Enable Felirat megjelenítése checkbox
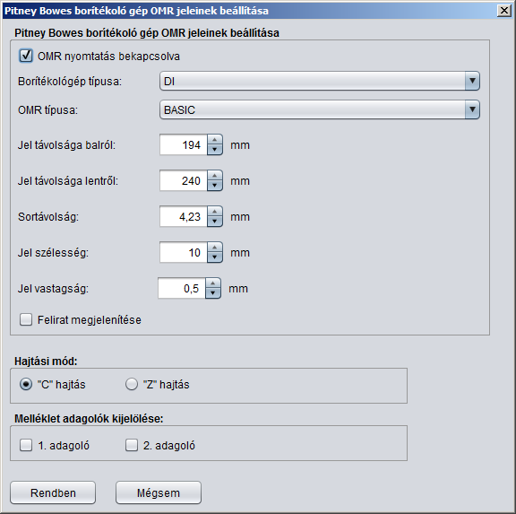Screen dimensions: 516x514 click(x=26, y=319)
